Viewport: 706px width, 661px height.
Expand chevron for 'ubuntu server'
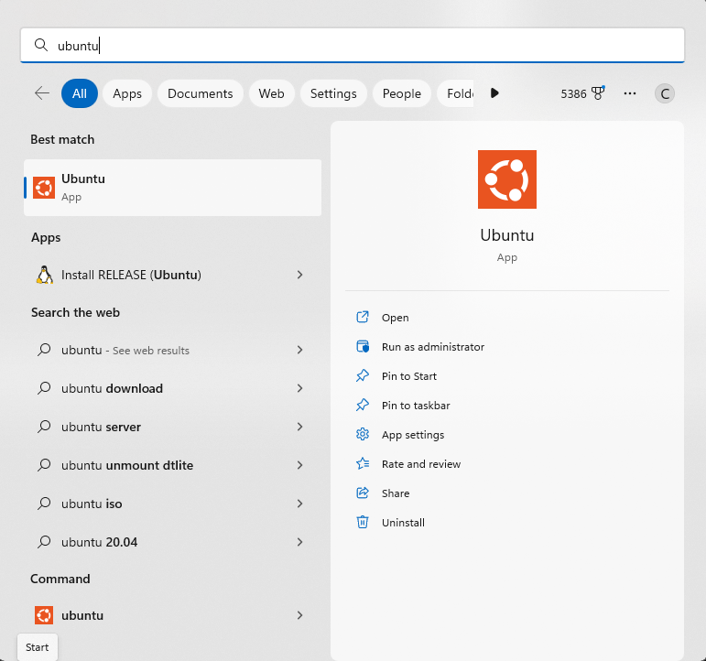299,427
